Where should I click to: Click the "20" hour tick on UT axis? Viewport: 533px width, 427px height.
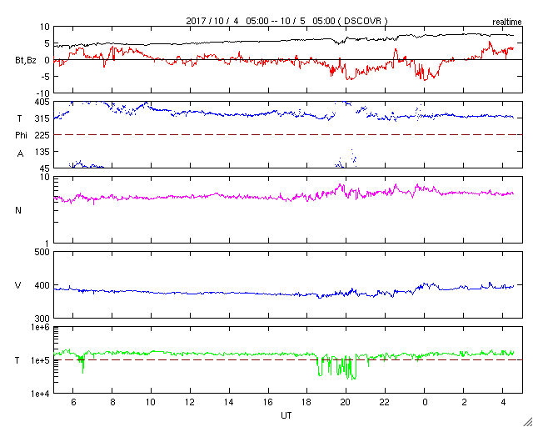tap(346, 402)
